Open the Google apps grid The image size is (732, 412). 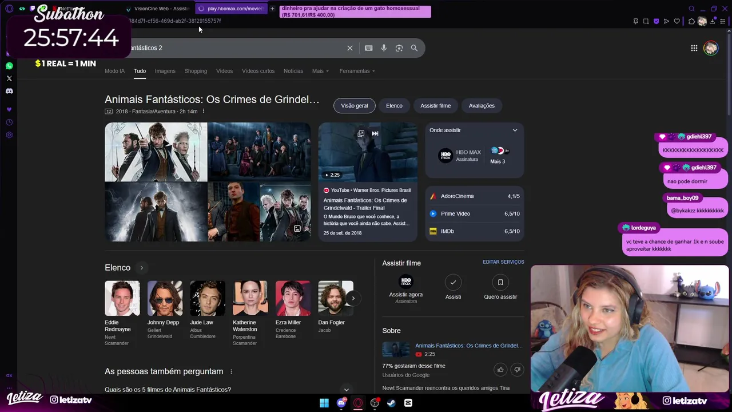tap(694, 48)
